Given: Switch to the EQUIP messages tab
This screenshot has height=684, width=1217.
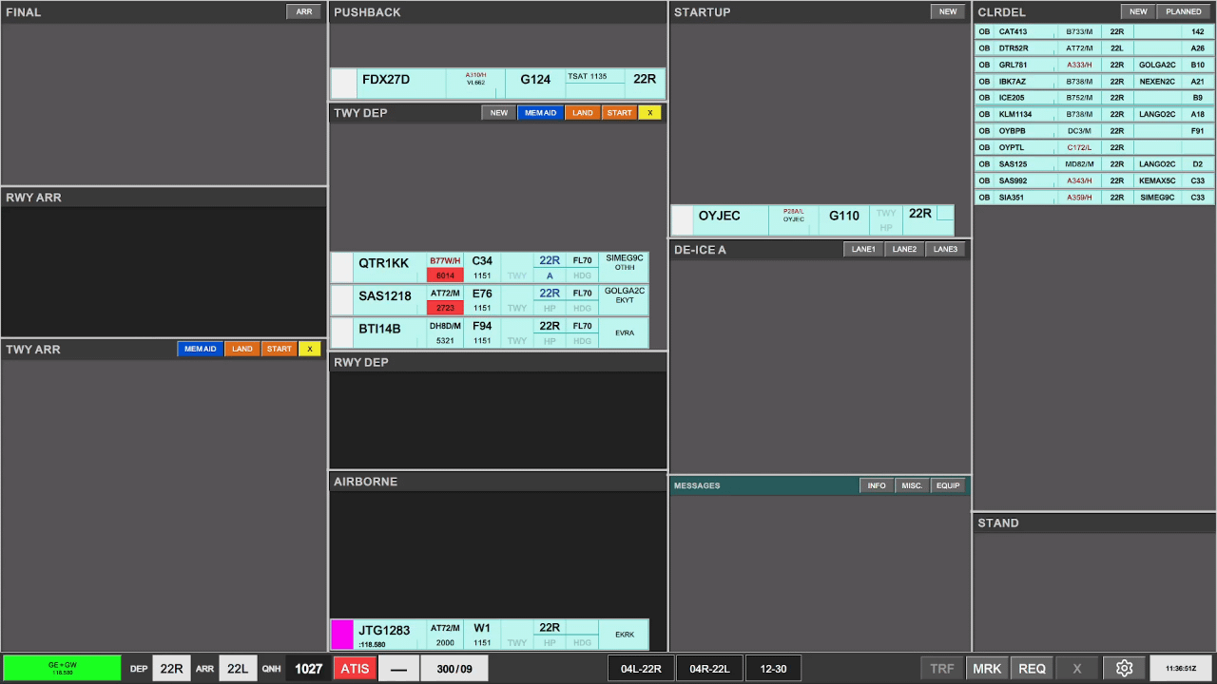Looking at the screenshot, I should coord(948,485).
